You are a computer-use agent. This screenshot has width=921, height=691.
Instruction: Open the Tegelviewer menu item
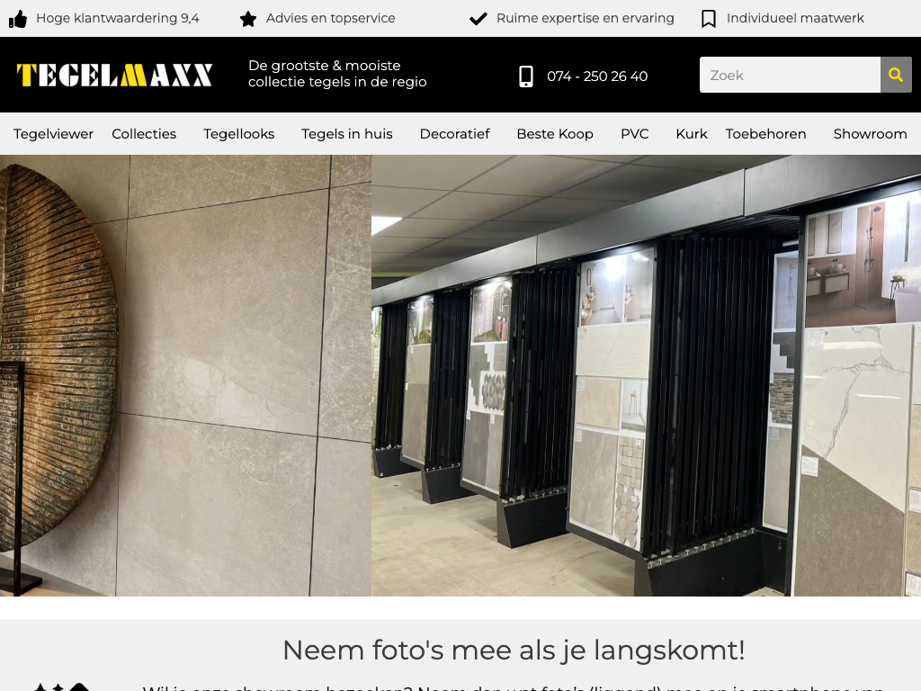pyautogui.click(x=53, y=134)
